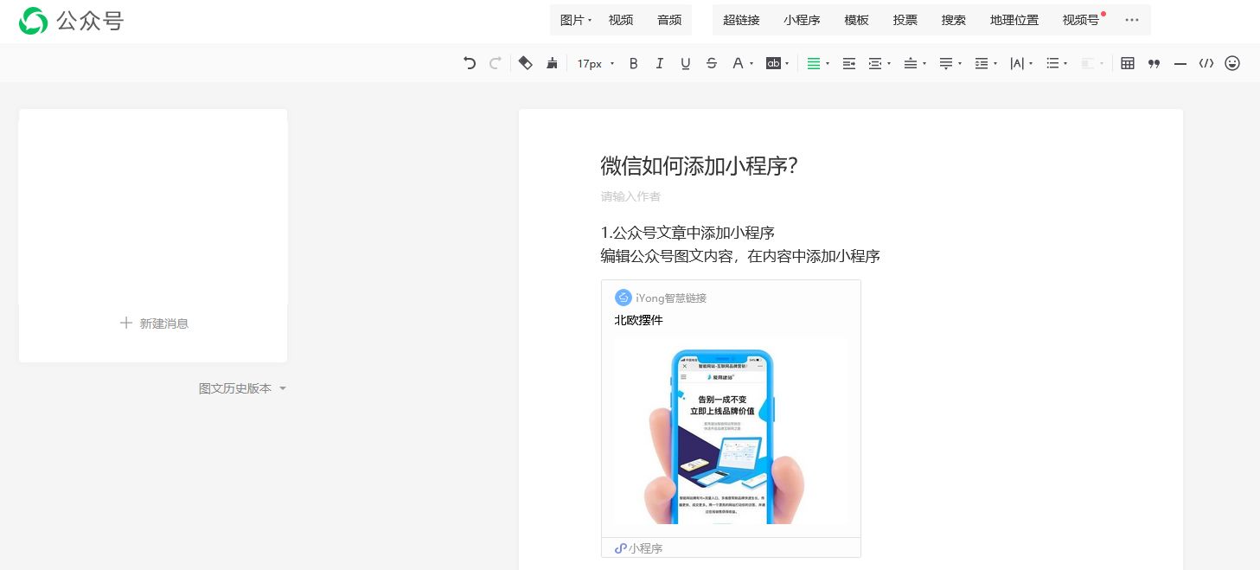This screenshot has height=570, width=1260.
Task: Insert a blockquote
Action: pos(1154,62)
